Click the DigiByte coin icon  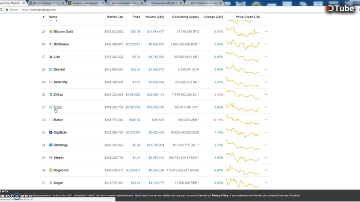[x=51, y=132]
